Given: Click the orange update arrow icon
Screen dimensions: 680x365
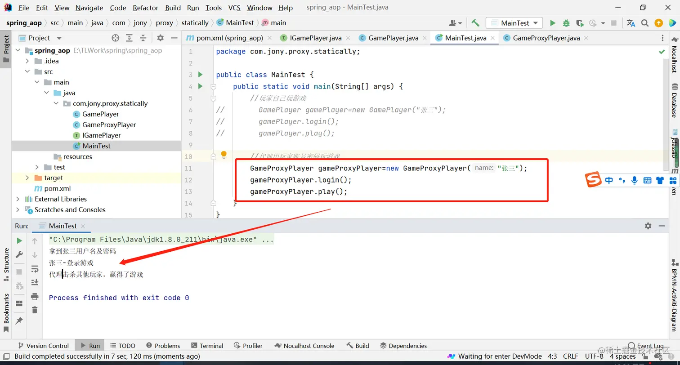Looking at the screenshot, I should point(658,23).
